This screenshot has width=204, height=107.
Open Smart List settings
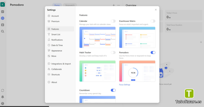pos(60,34)
